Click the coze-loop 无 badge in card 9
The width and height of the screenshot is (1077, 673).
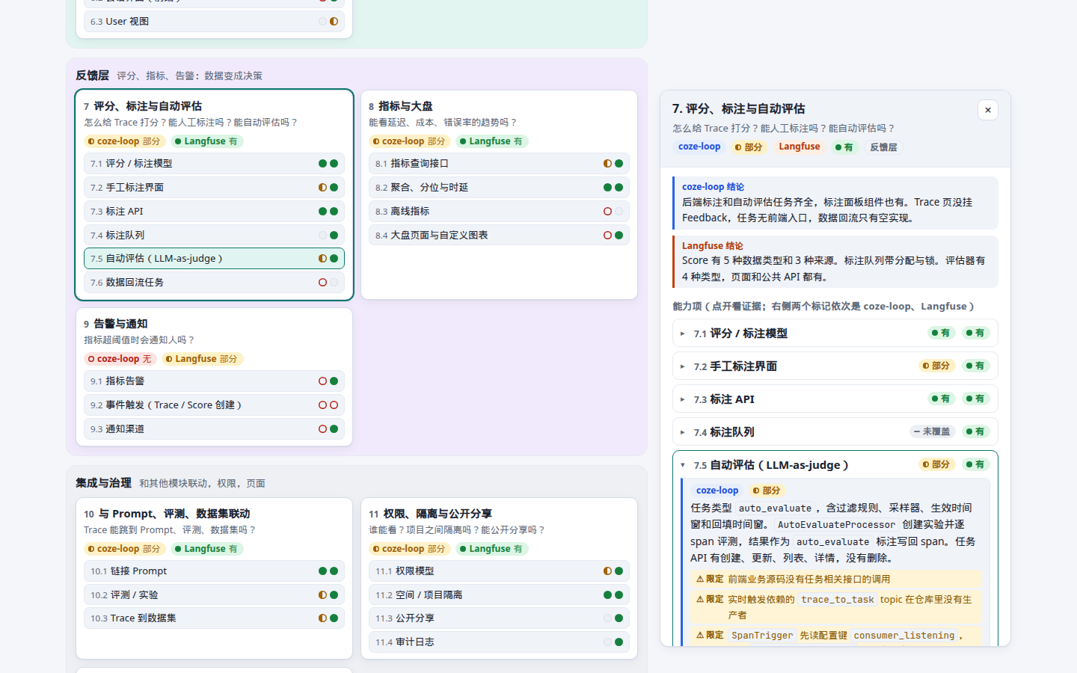120,359
